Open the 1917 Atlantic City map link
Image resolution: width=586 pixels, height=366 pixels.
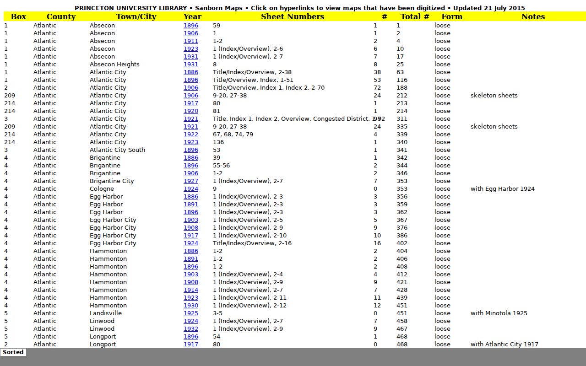click(191, 103)
